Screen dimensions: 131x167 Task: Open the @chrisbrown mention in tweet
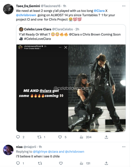coord(26,15)
